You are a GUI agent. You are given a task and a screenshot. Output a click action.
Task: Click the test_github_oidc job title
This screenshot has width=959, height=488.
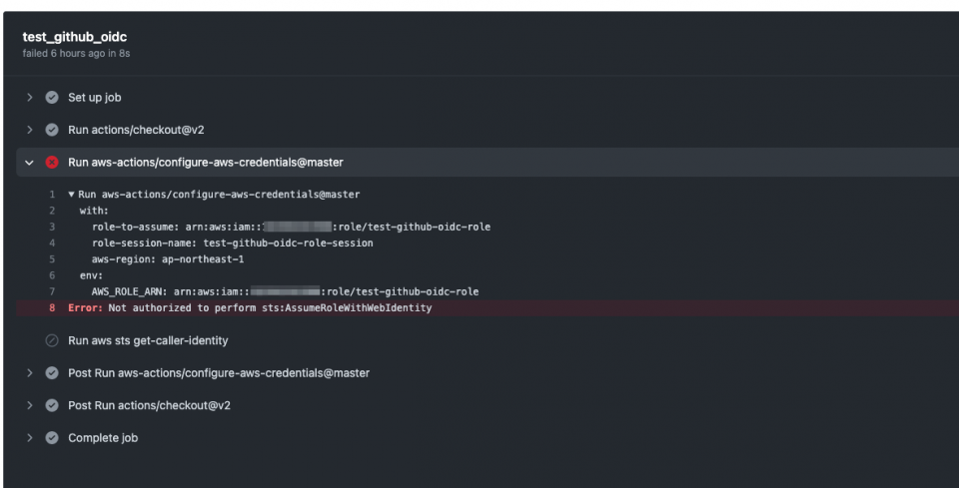pyautogui.click(x=75, y=37)
